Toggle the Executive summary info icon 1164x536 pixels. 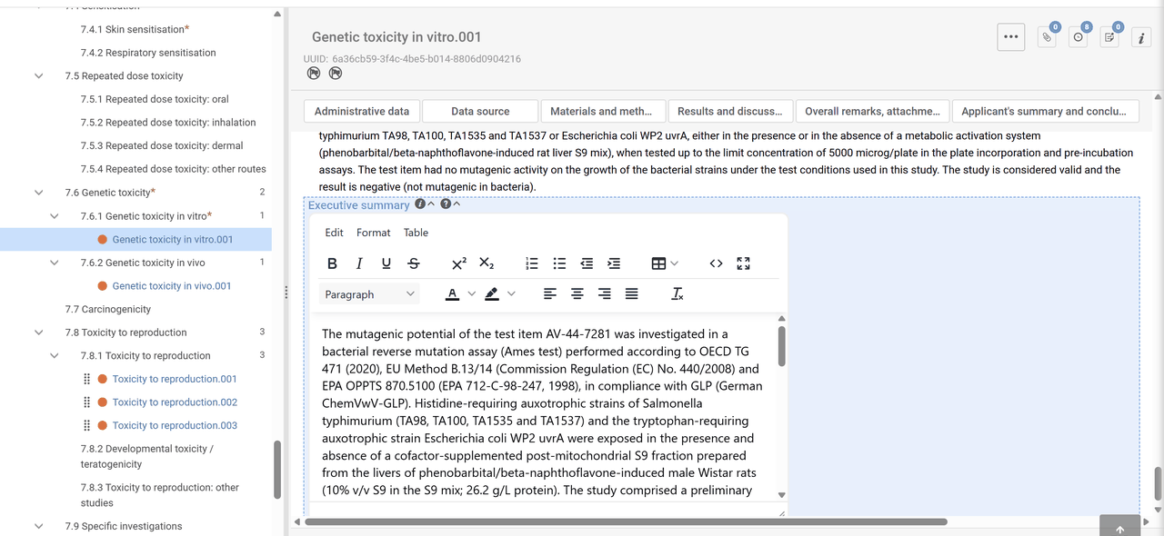[x=420, y=204]
